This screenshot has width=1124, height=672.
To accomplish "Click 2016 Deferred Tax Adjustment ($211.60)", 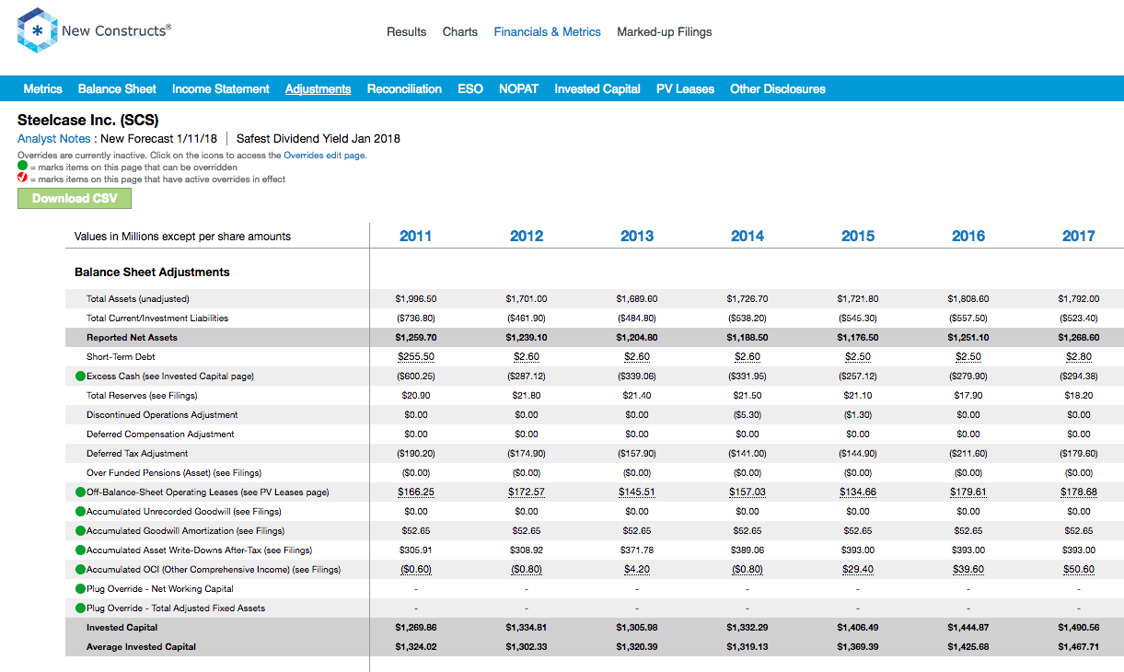I will coord(968,453).
